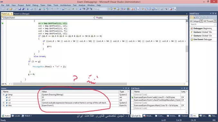Open the Debug menu
This screenshot has height=122, width=218.
point(35,5)
